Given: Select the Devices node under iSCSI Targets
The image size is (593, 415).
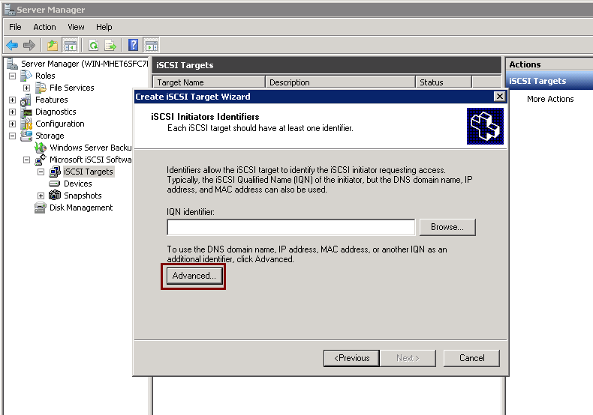Looking at the screenshot, I should (x=77, y=184).
